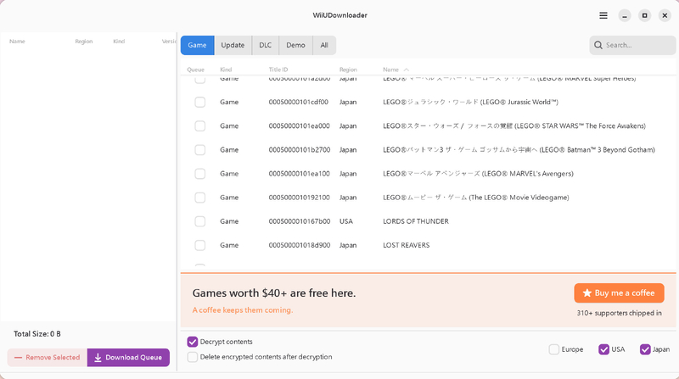Open the hamburger menu icon
This screenshot has height=379, width=679.
pyautogui.click(x=603, y=15)
